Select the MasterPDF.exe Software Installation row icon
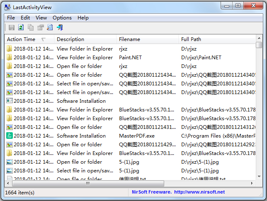 click(10, 136)
